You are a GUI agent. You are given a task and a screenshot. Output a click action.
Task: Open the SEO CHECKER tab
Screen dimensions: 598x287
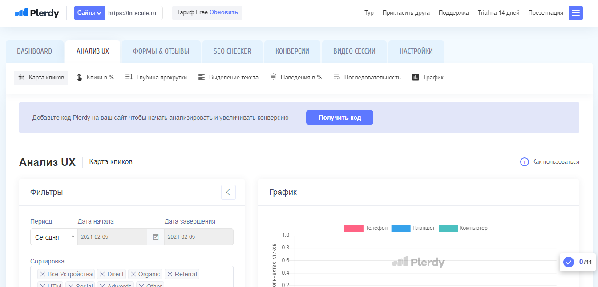[232, 51]
